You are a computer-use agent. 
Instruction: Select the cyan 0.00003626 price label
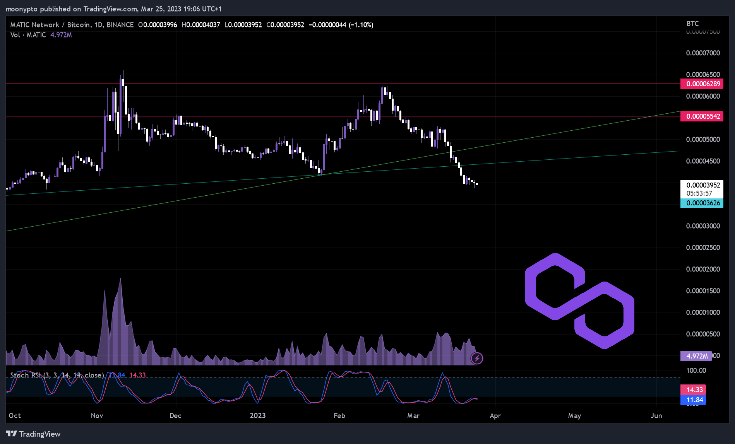702,203
